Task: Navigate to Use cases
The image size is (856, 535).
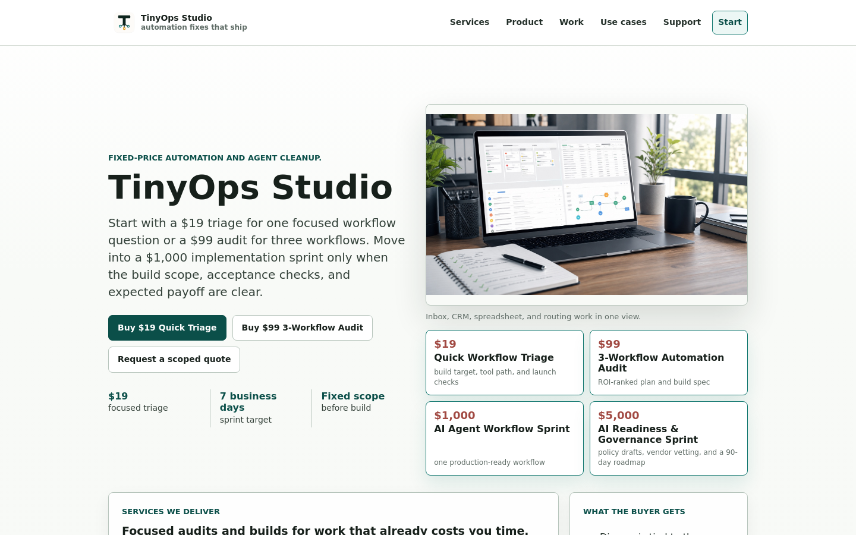Action: [x=624, y=22]
